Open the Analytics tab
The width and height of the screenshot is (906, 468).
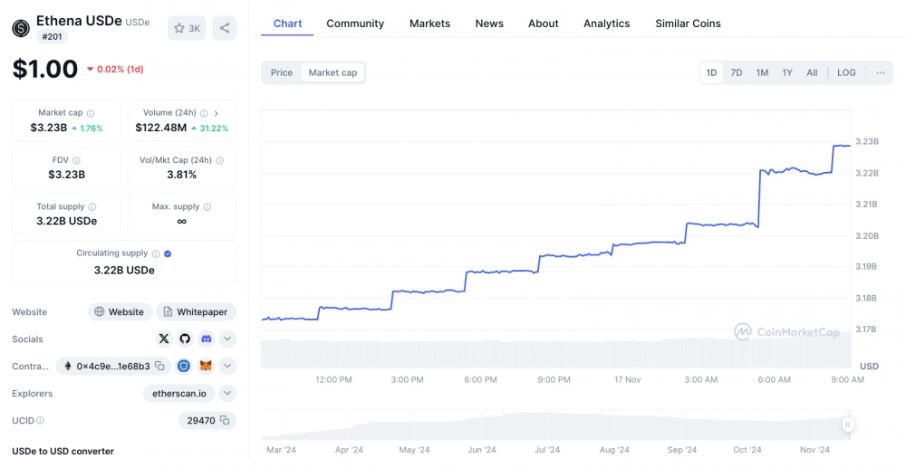[607, 24]
